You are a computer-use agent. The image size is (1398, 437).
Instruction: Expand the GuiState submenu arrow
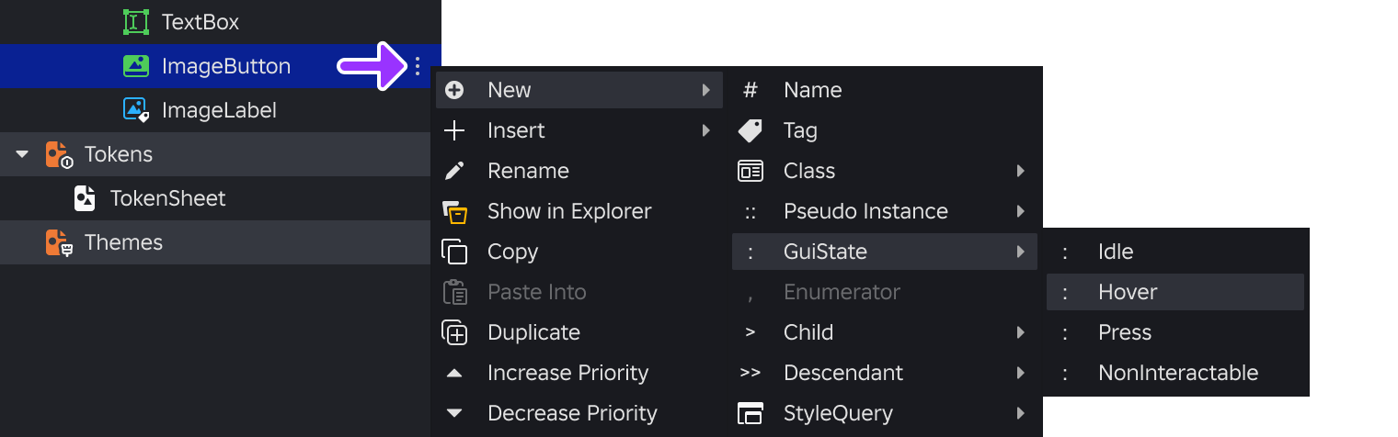click(1020, 252)
